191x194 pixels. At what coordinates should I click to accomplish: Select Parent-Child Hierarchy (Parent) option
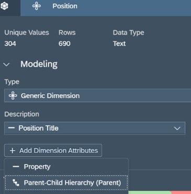point(66,182)
